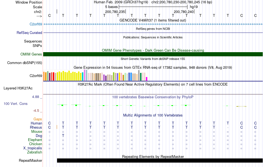Open the RefSeq Curated track label

point(29,33)
